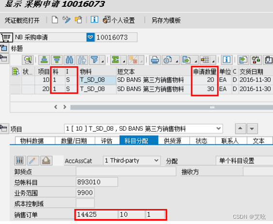Click the find binoculars icon
The image size is (273, 224).
click(x=70, y=60)
